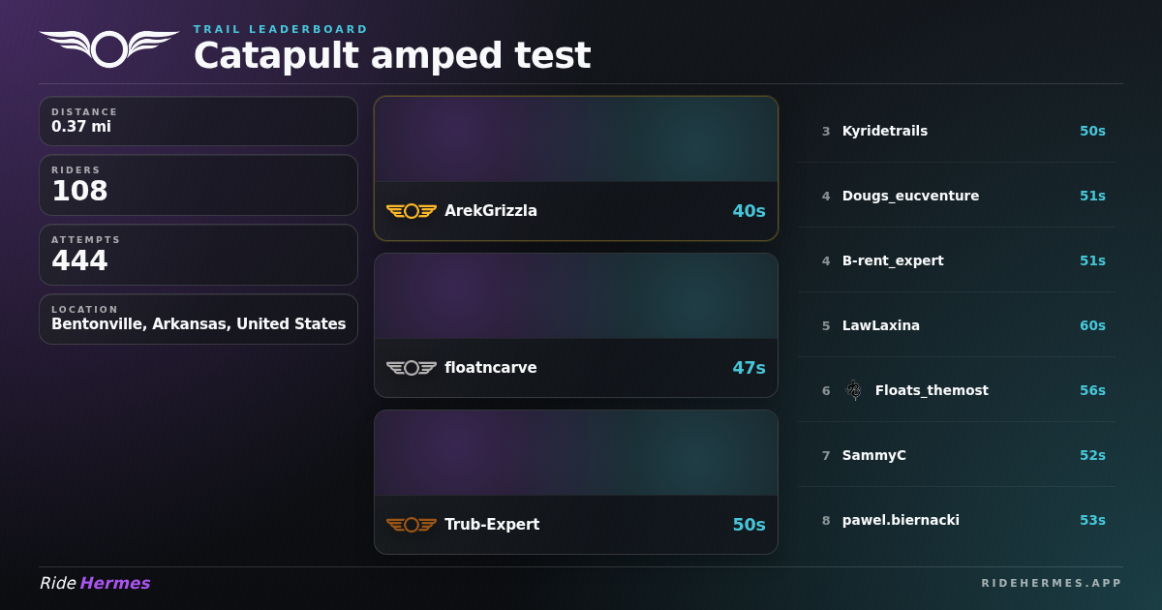
Task: Open Trub-Expert's third place card image
Action: click(576, 453)
